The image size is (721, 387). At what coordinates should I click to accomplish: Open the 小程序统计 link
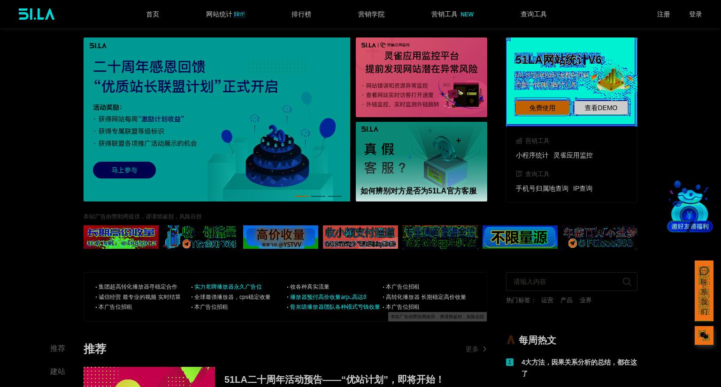point(532,155)
